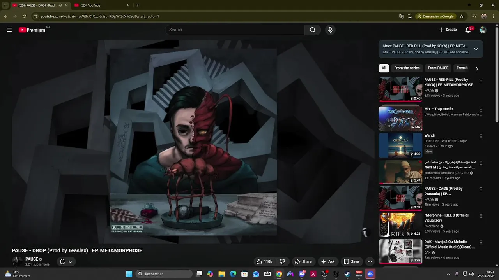Open Chrome tab search dropdown
The image size is (499, 280).
pyautogui.click(x=5, y=5)
